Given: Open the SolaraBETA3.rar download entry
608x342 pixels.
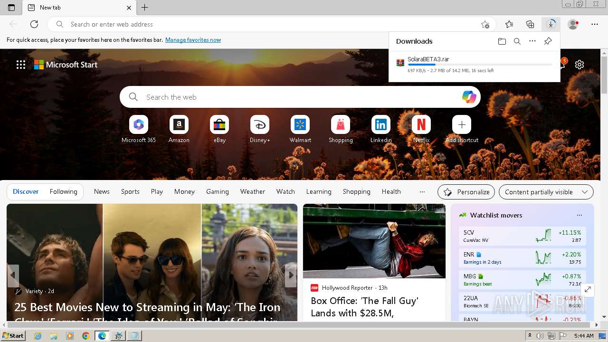Looking at the screenshot, I should coord(475,65).
